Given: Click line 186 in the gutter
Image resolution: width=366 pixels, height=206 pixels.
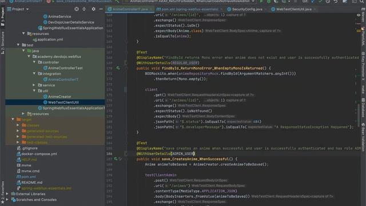Looking at the screenshot, I should pyautogui.click(x=109, y=153).
